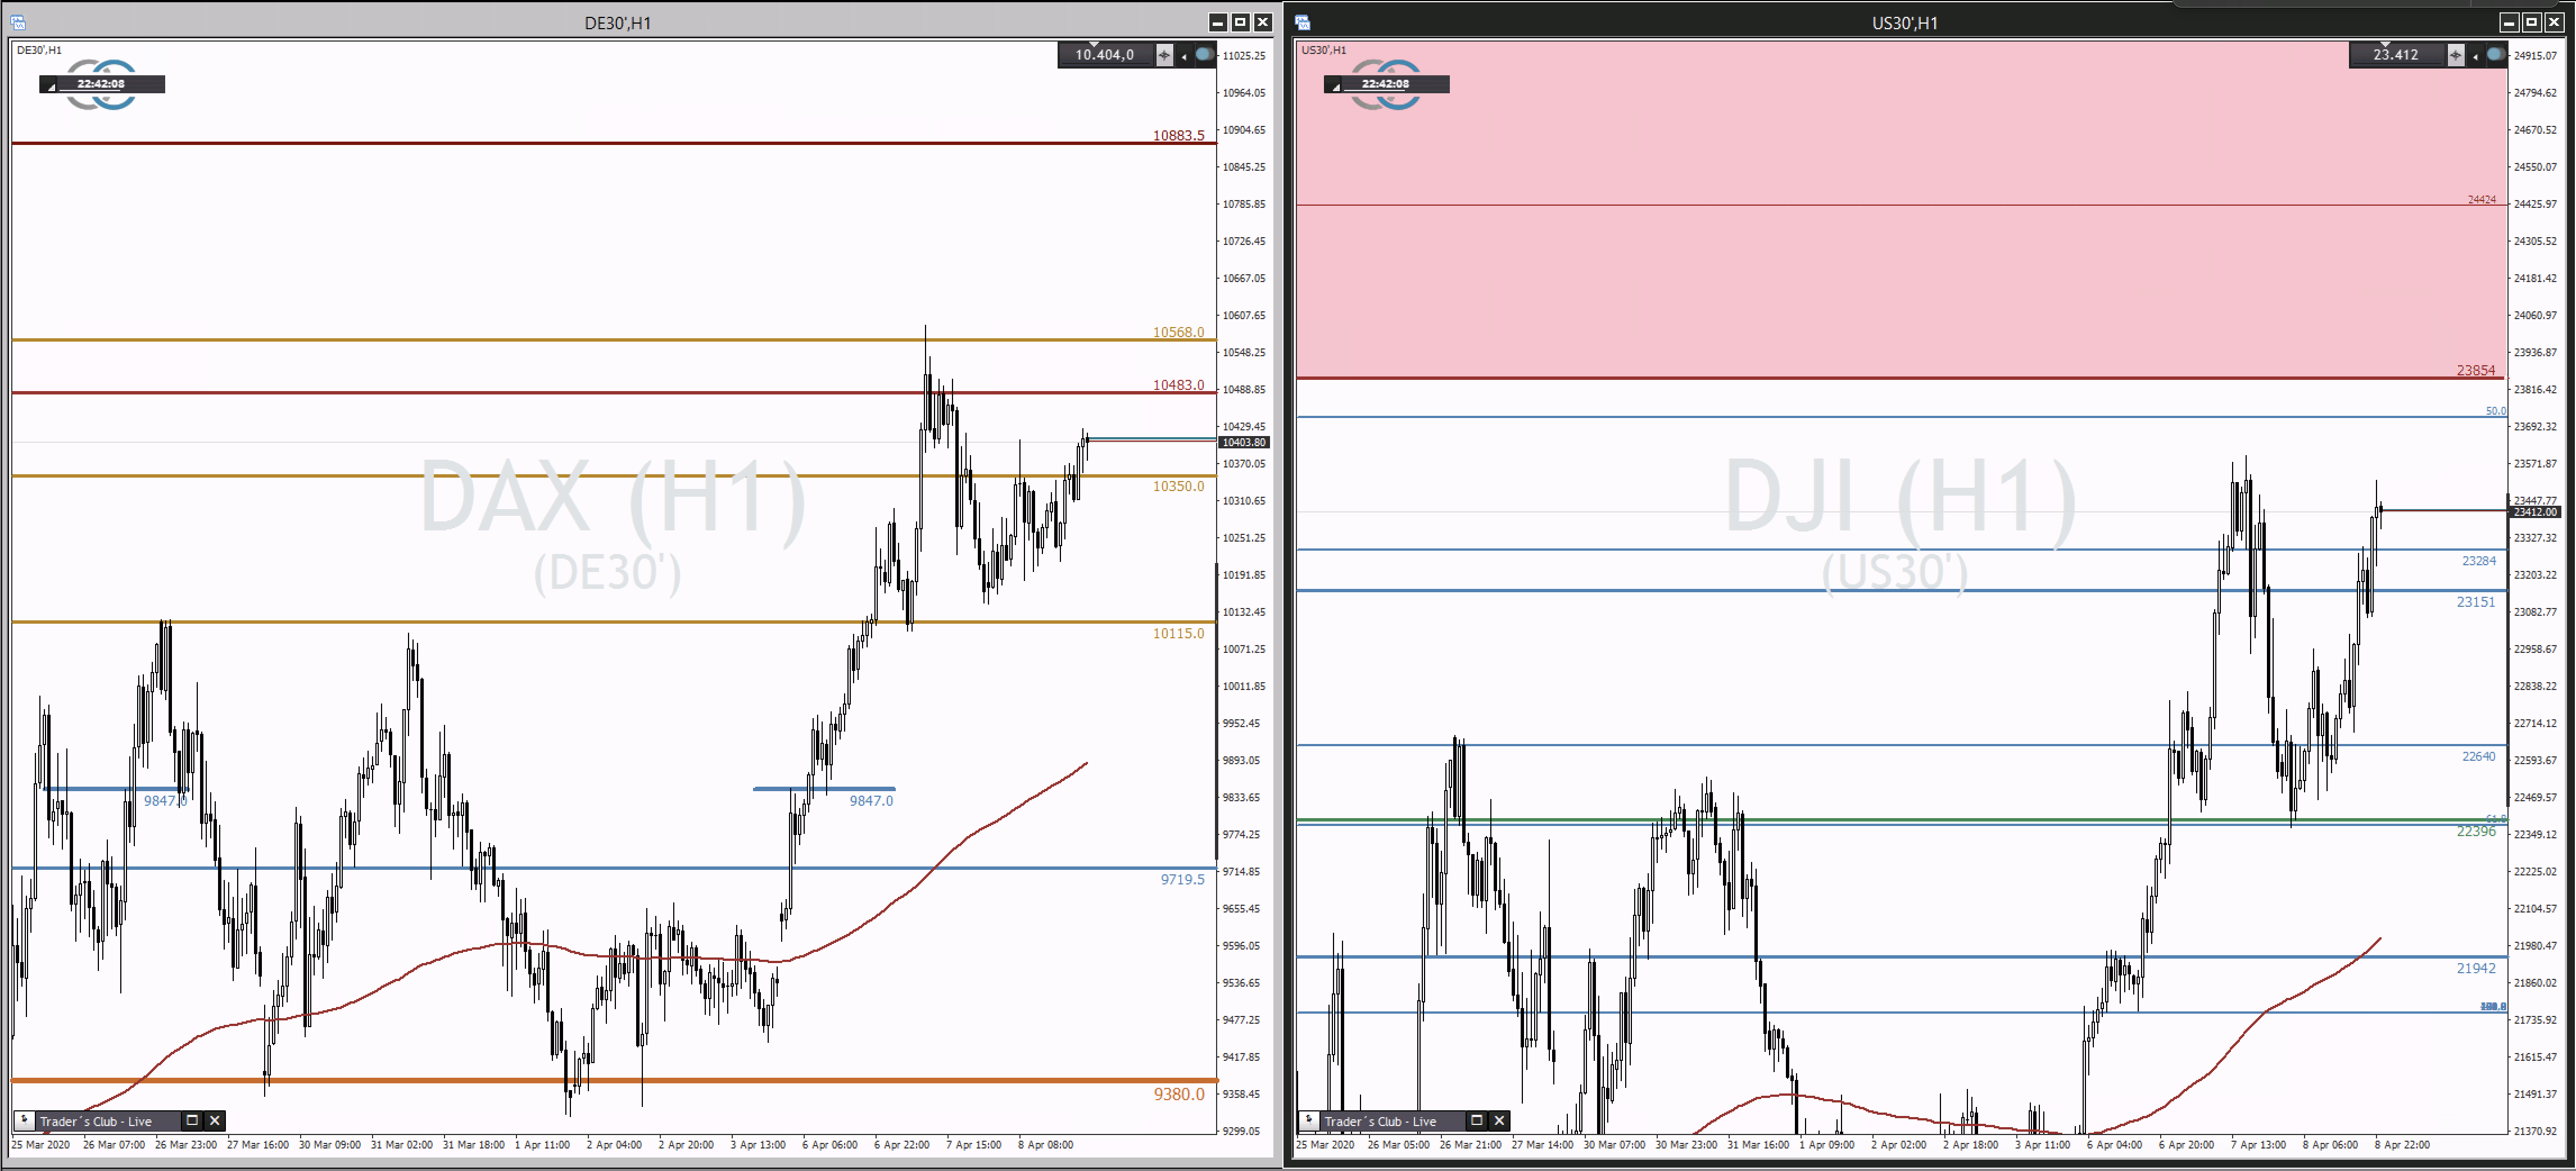Image resolution: width=2576 pixels, height=1171 pixels.
Task: Select the 10115.0 level label
Action: point(1179,633)
